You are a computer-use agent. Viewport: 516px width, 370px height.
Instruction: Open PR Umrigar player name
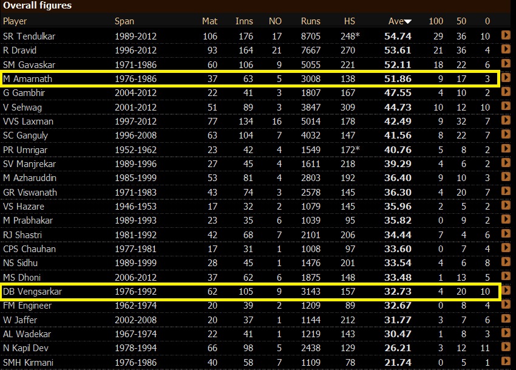tap(25, 150)
